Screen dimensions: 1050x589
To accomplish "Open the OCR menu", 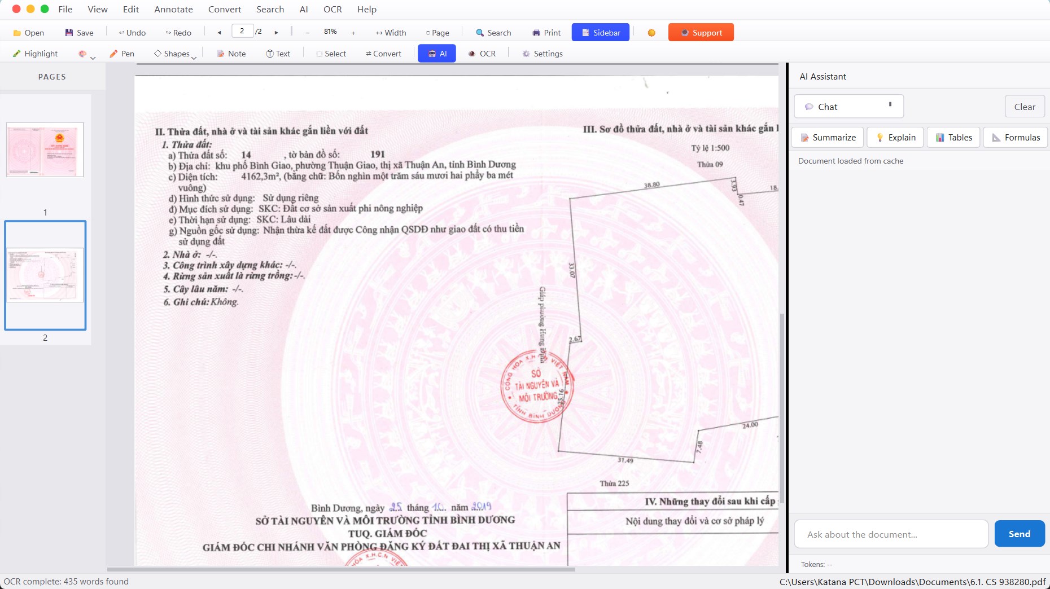I will click(x=333, y=10).
